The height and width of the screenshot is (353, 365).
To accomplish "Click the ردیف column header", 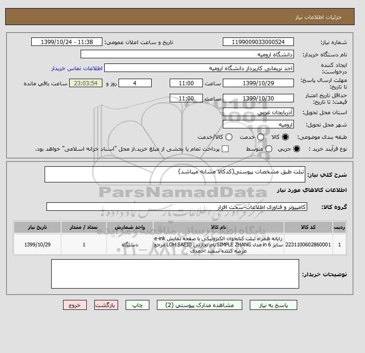I will [339, 227].
